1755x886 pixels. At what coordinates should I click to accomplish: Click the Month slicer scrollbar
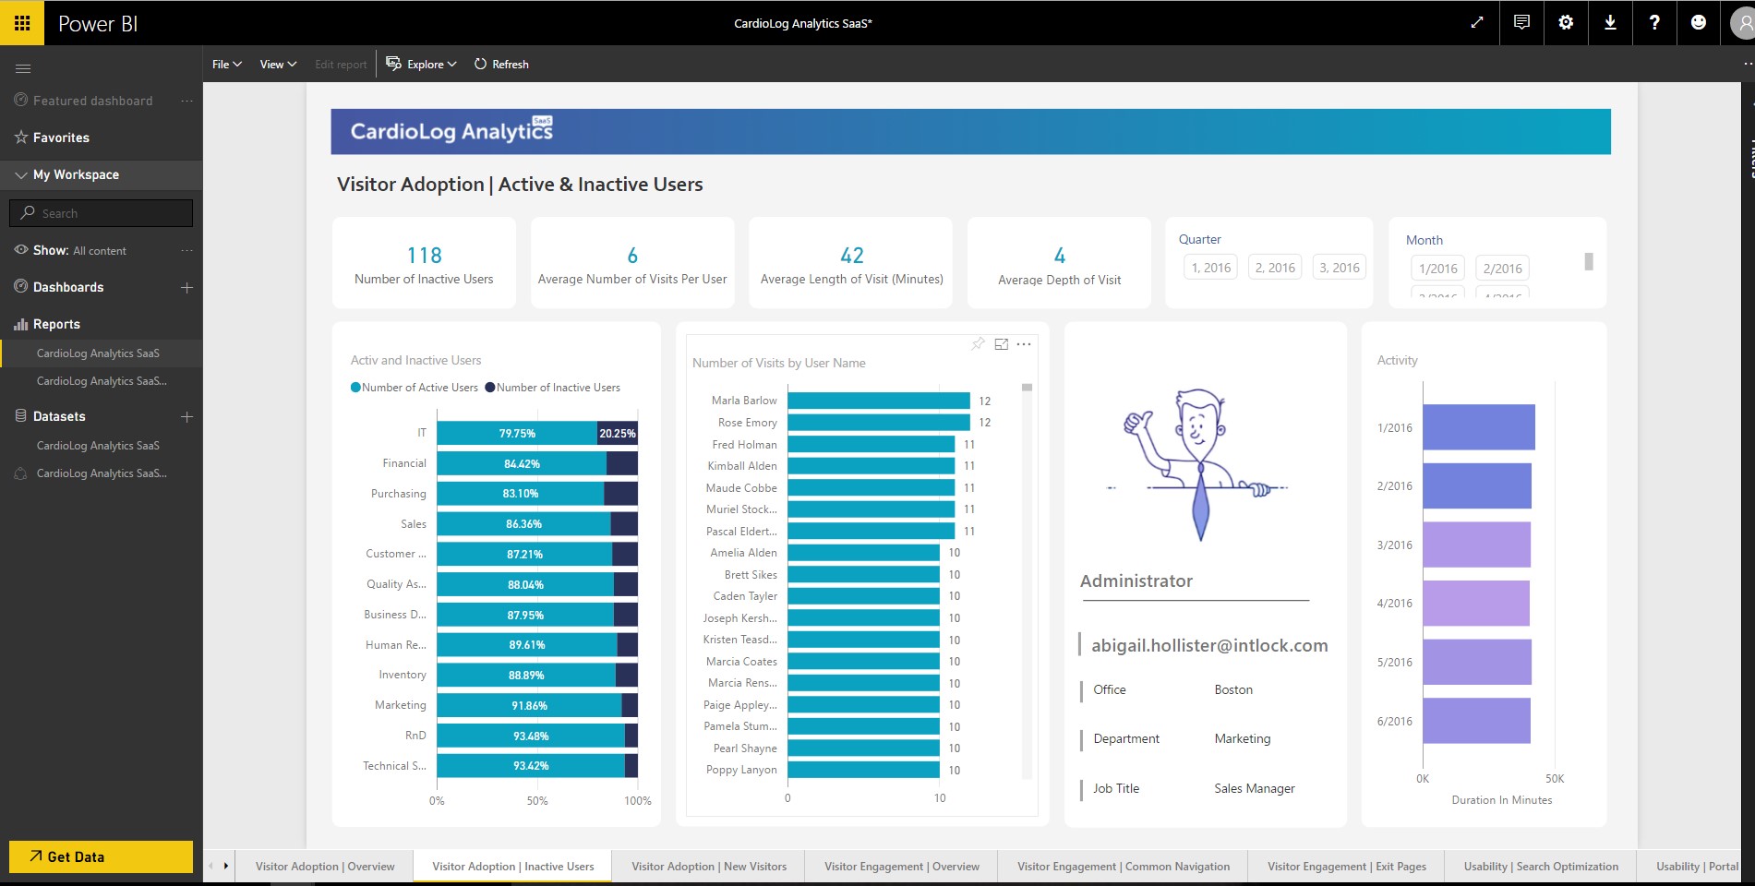pyautogui.click(x=1589, y=261)
